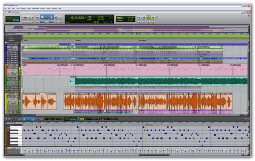This screenshot has height=161, width=255.
Task: Click the green Play transport button
Action: pyautogui.click(x=149, y=17)
